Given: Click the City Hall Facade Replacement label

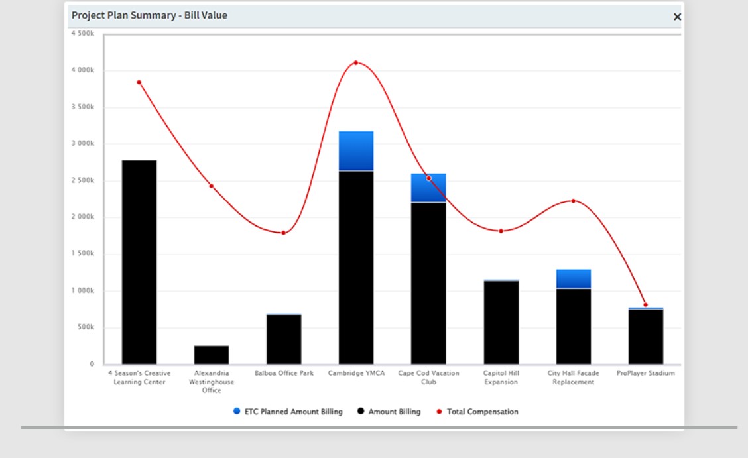Looking at the screenshot, I should coord(574,377).
